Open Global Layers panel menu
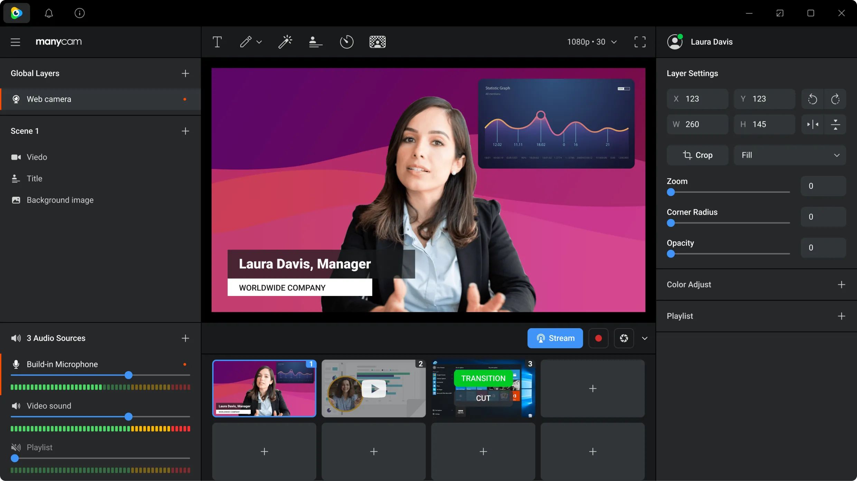This screenshot has width=857, height=481. click(186, 74)
